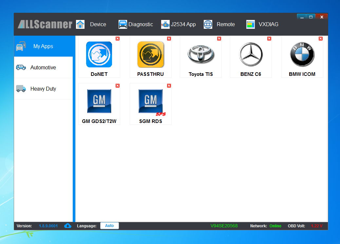The image size is (340, 244).
Task: Remove SGM RDS from My Apps
Action: [169, 86]
